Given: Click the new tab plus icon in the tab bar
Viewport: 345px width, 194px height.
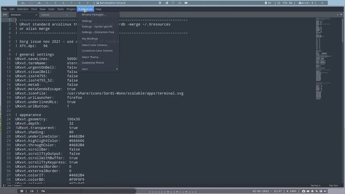Looking at the screenshot, I should point(338,15).
